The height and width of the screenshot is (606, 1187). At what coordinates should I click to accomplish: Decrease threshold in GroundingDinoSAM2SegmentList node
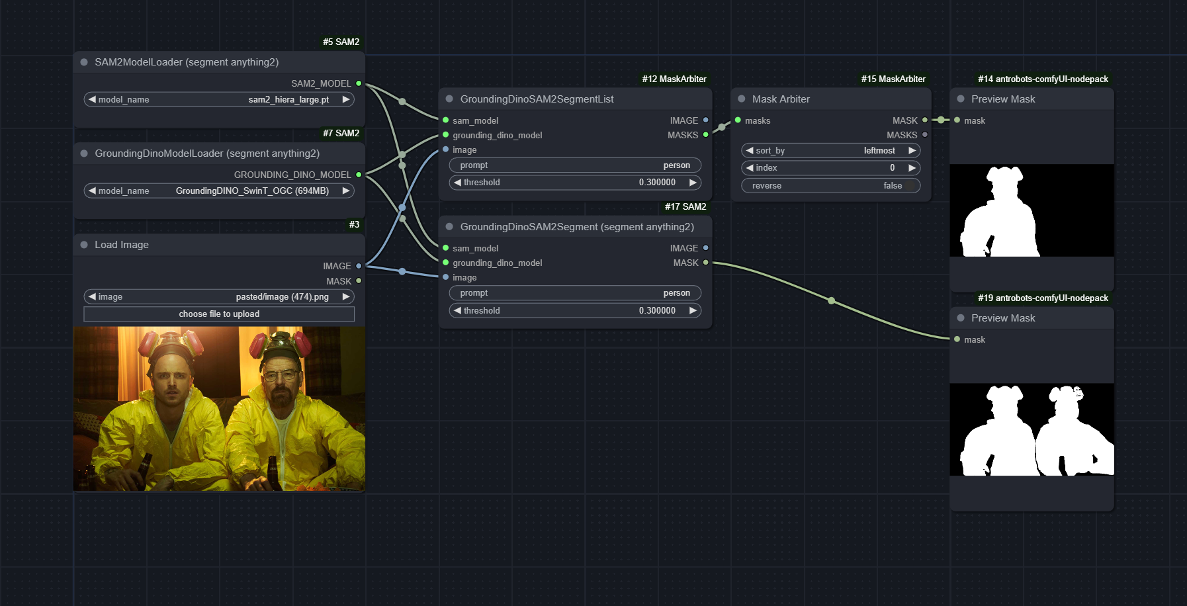click(x=458, y=183)
